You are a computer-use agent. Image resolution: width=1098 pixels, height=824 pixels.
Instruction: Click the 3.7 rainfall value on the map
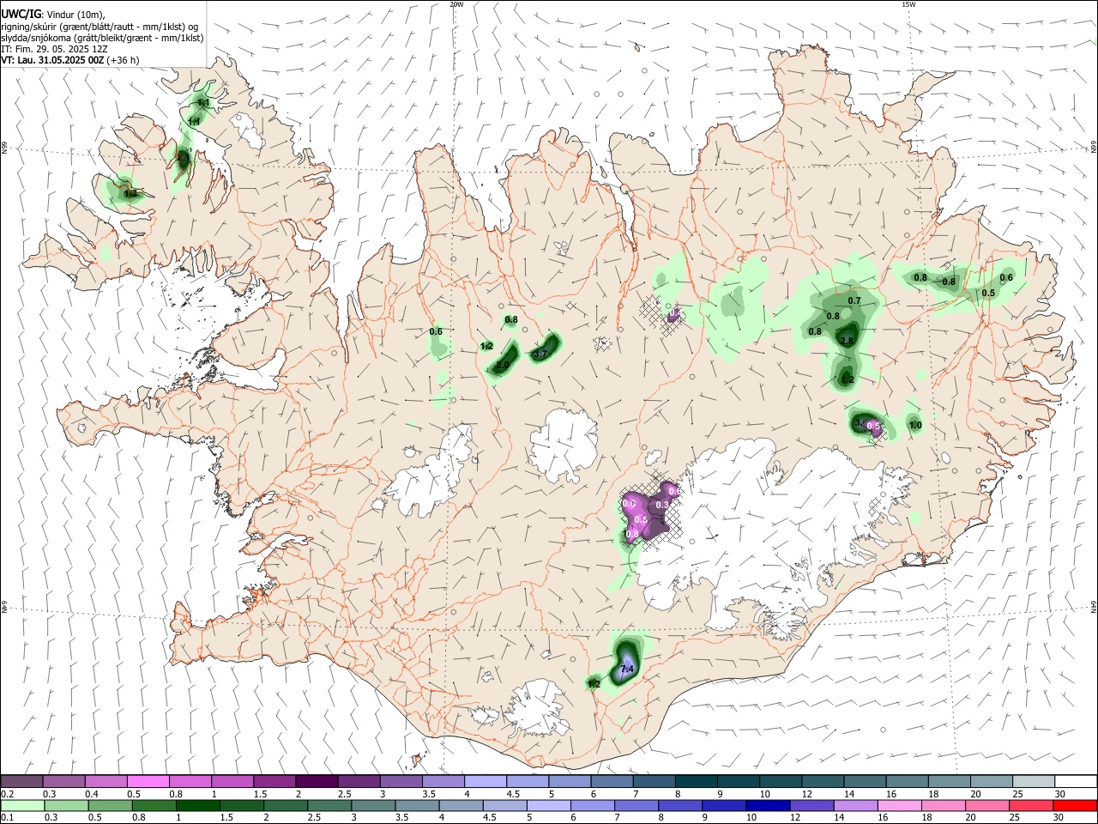point(540,354)
